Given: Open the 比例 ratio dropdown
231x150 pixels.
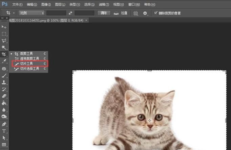Looking at the screenshot, I should coord(32,13).
